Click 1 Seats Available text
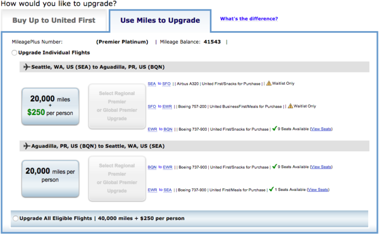Screen dimensions: 379x234 pyautogui.click(x=290, y=190)
